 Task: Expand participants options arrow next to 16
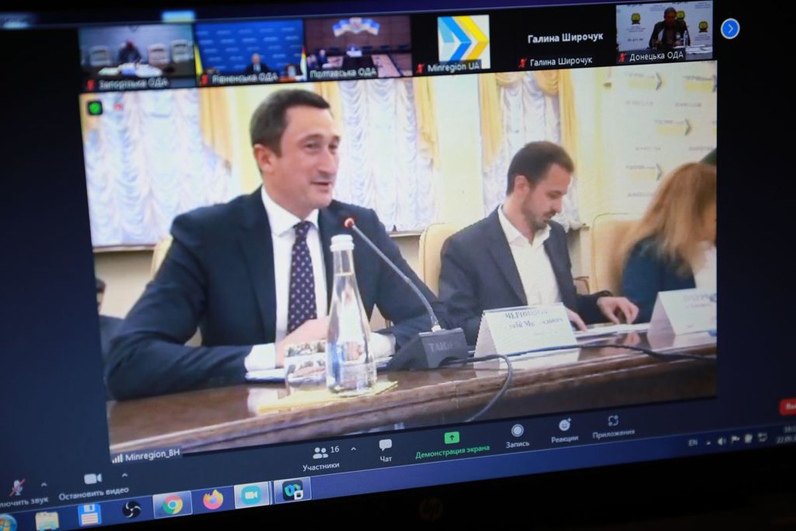pyautogui.click(x=353, y=449)
